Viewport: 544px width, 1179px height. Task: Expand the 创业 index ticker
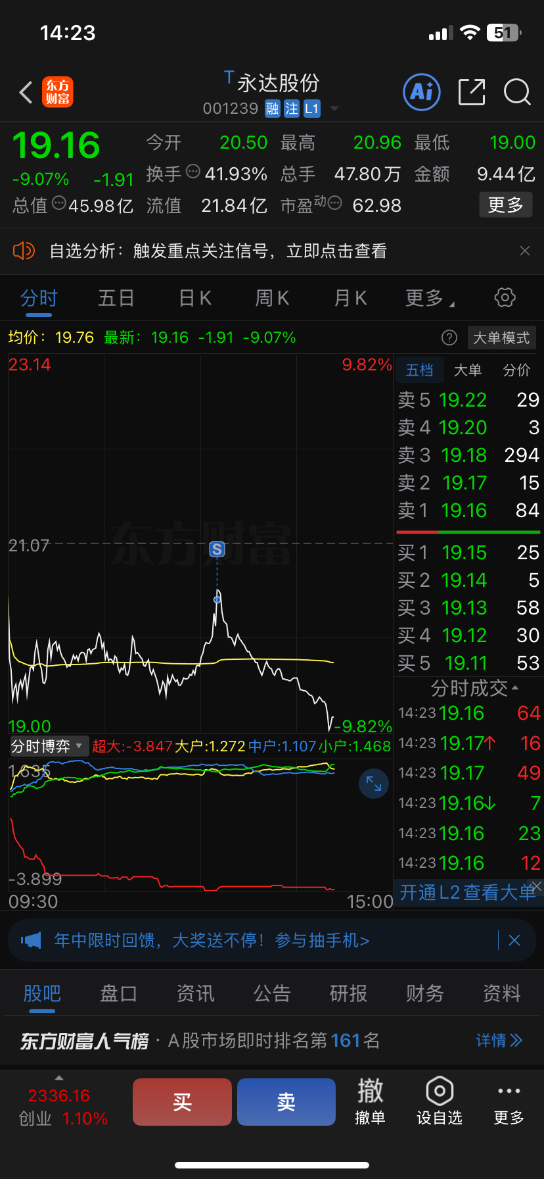pos(59,1078)
